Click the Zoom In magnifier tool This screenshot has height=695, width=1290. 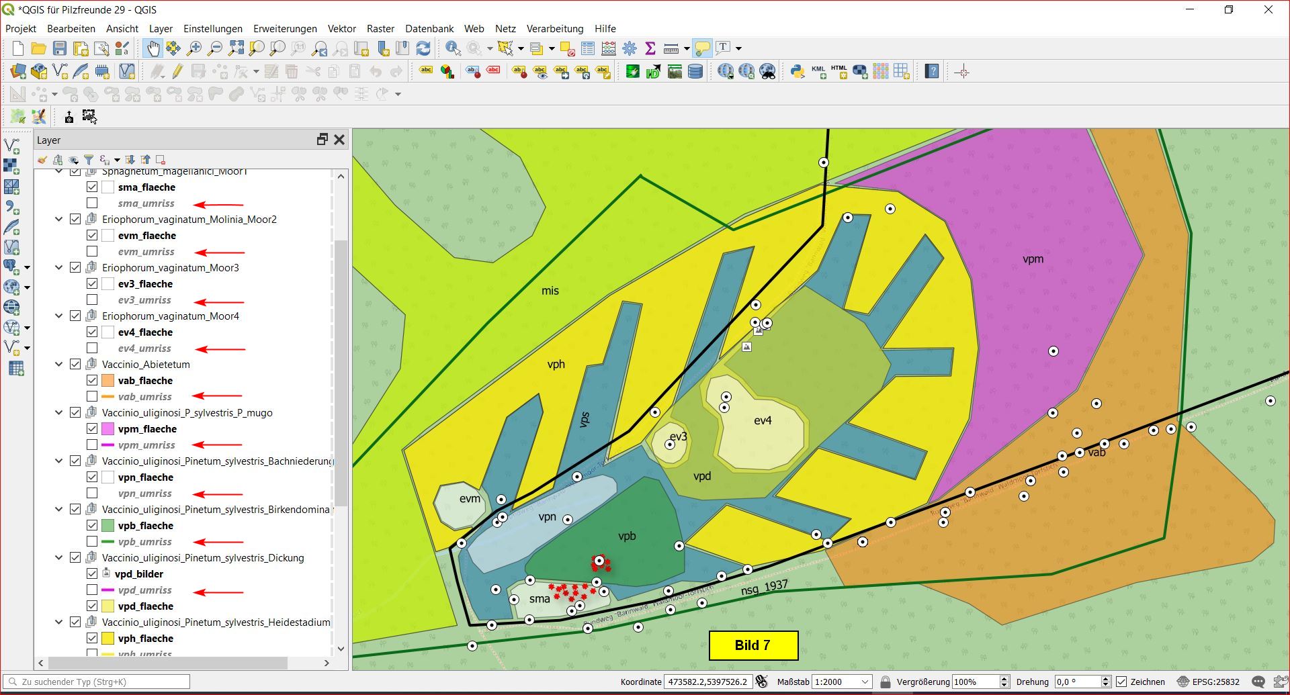click(194, 48)
